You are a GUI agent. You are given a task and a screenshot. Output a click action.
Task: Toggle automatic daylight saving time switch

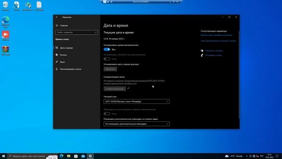(107, 114)
